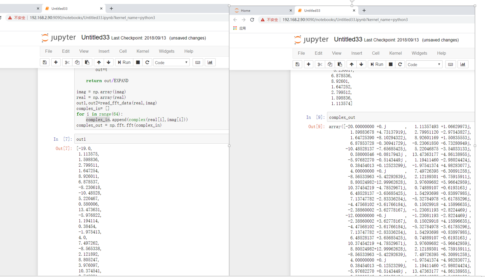Image resolution: width=485 pixels, height=277 pixels.
Task: Click address bar URL in left browser
Action: pos(92,18)
